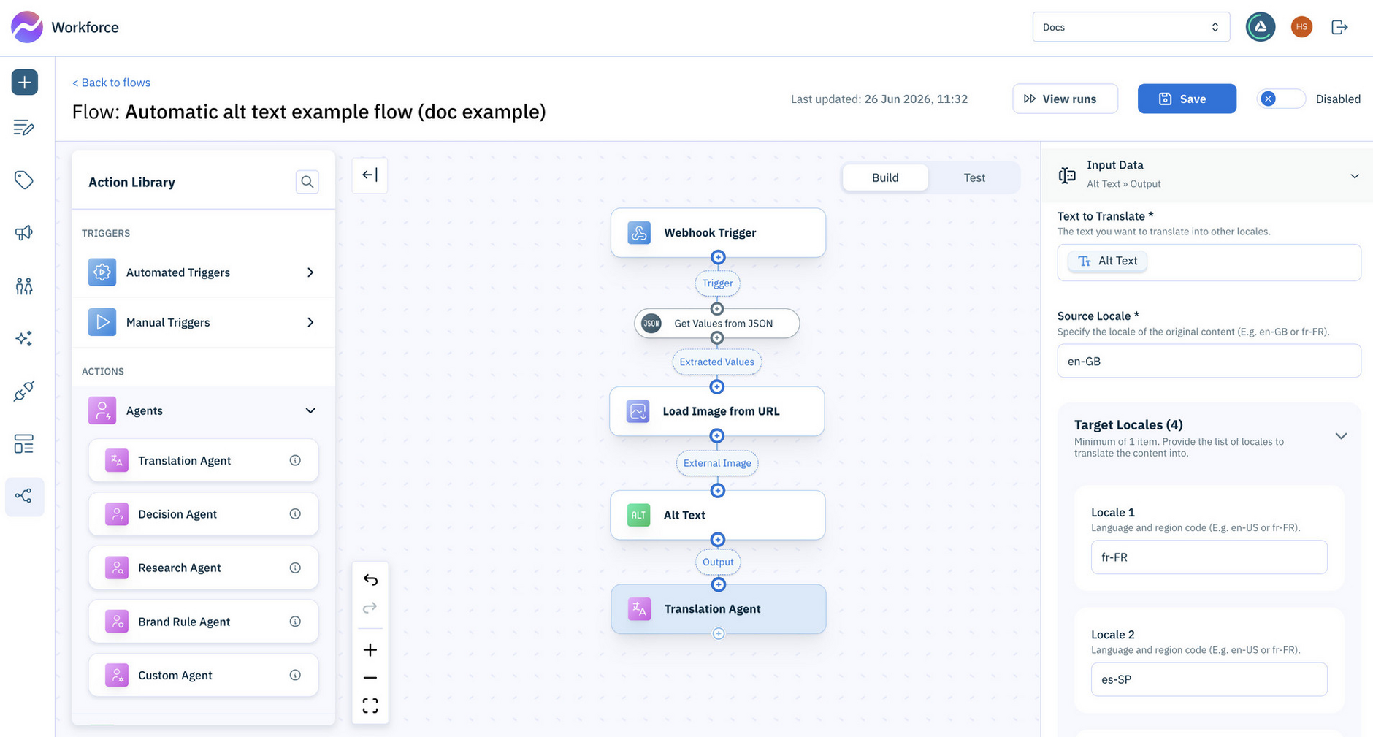The height and width of the screenshot is (737, 1373).
Task: Click the search icon in Action Library
Action: pyautogui.click(x=307, y=182)
